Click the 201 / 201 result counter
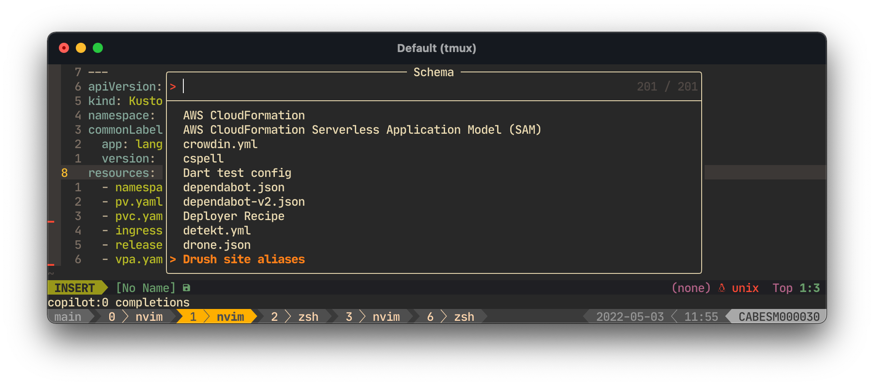 click(x=667, y=86)
